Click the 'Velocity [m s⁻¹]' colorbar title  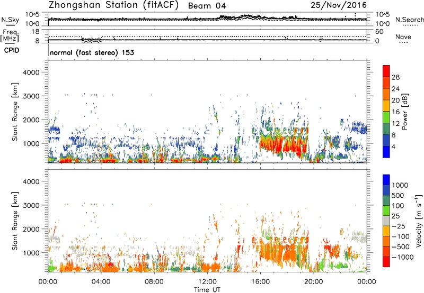(419, 221)
